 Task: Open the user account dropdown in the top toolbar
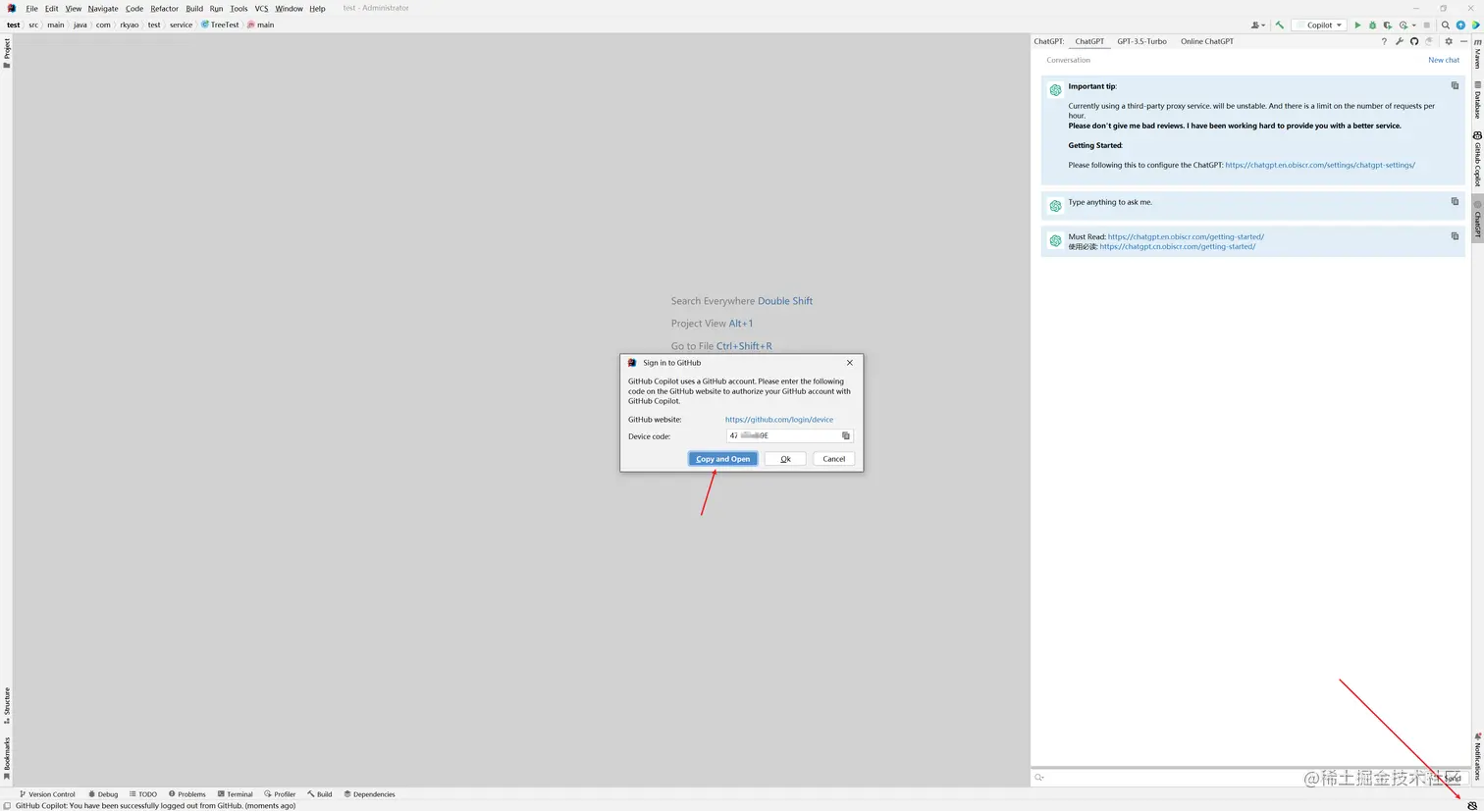1256,25
